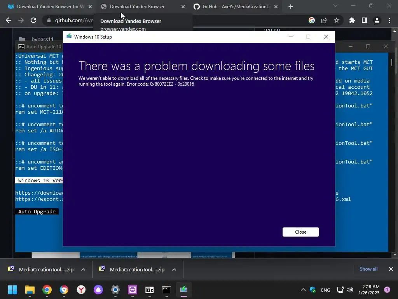398x299 pixels.
Task: Open volume control tray icon
Action: point(350,290)
